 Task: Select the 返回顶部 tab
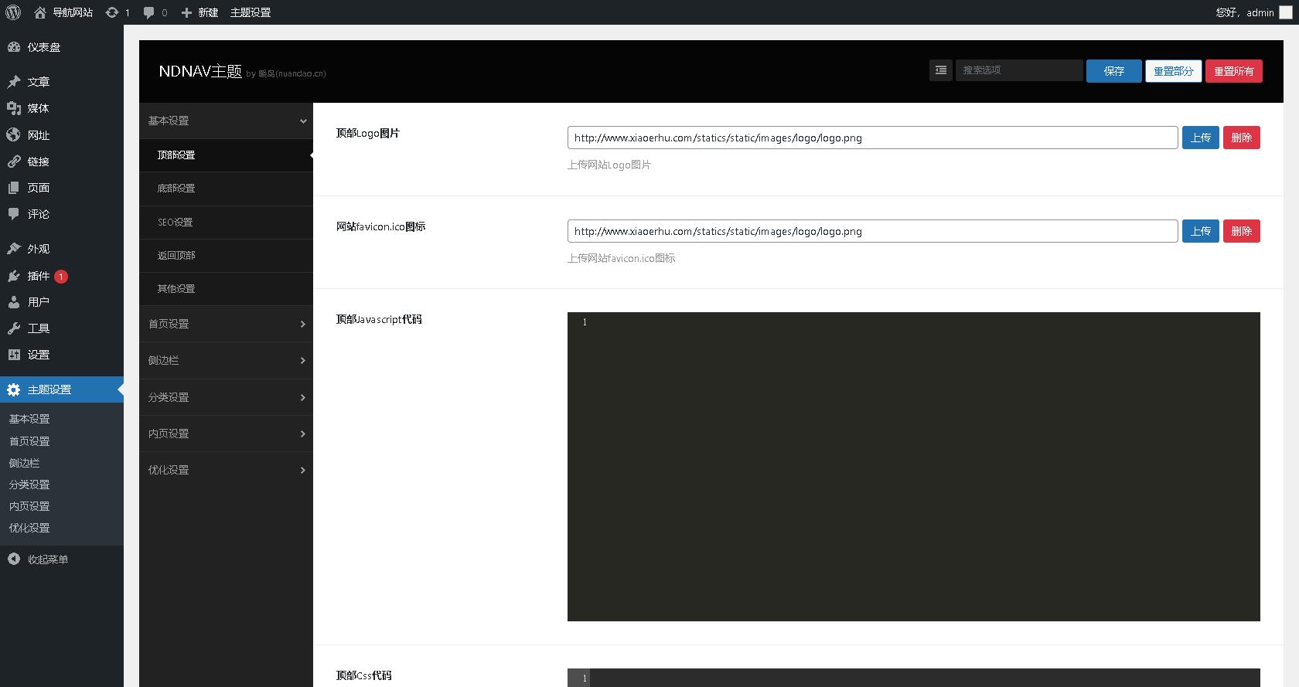[226, 256]
